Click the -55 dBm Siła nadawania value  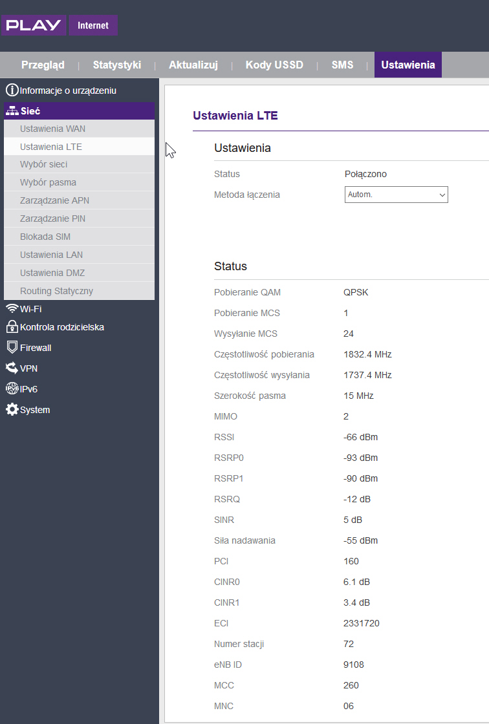(360, 540)
